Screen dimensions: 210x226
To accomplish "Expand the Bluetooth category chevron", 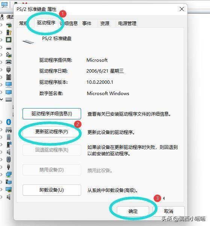I will point(2,122).
